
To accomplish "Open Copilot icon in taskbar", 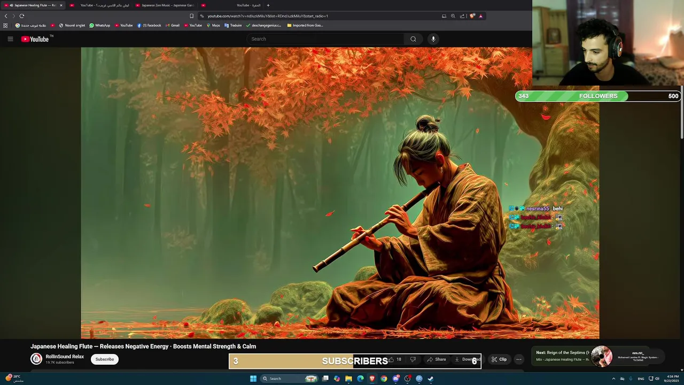I will (x=337, y=379).
